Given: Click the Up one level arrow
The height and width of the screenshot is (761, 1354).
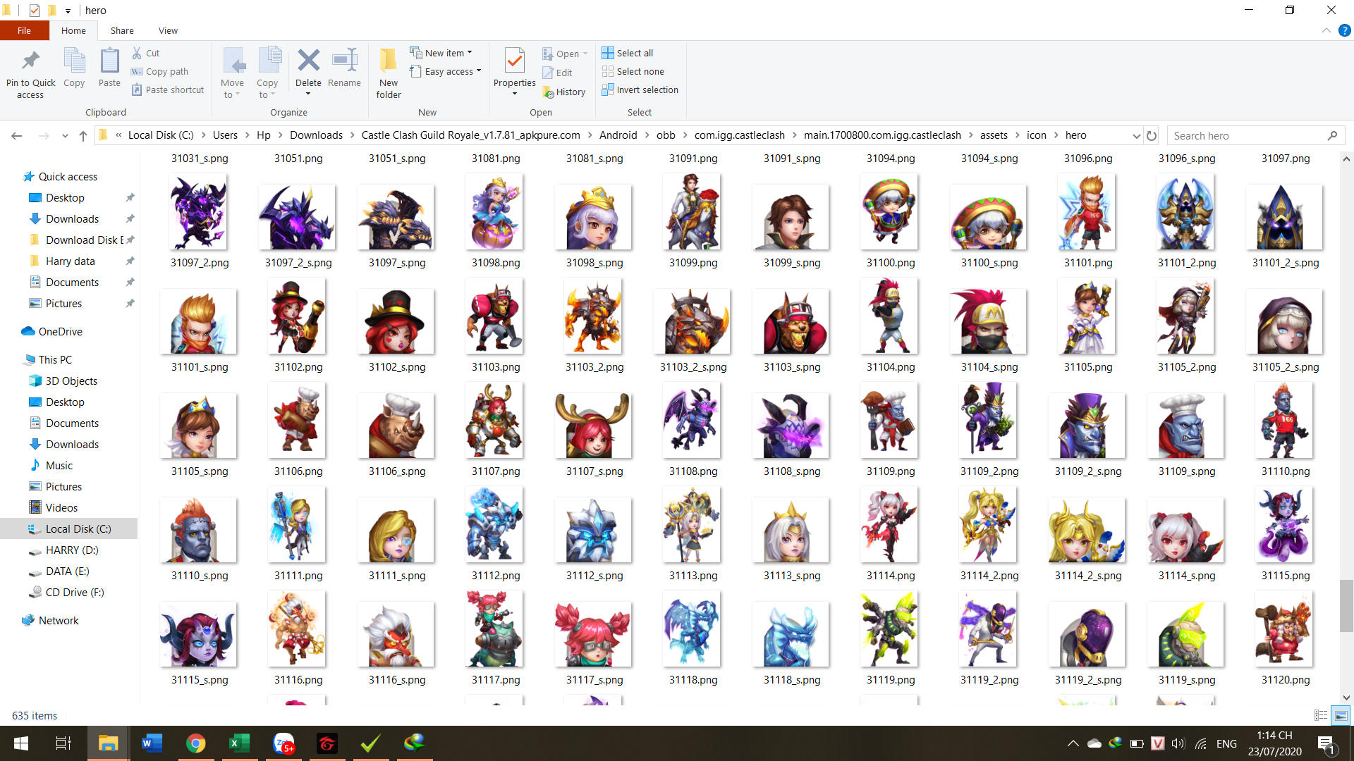Looking at the screenshot, I should [x=83, y=136].
